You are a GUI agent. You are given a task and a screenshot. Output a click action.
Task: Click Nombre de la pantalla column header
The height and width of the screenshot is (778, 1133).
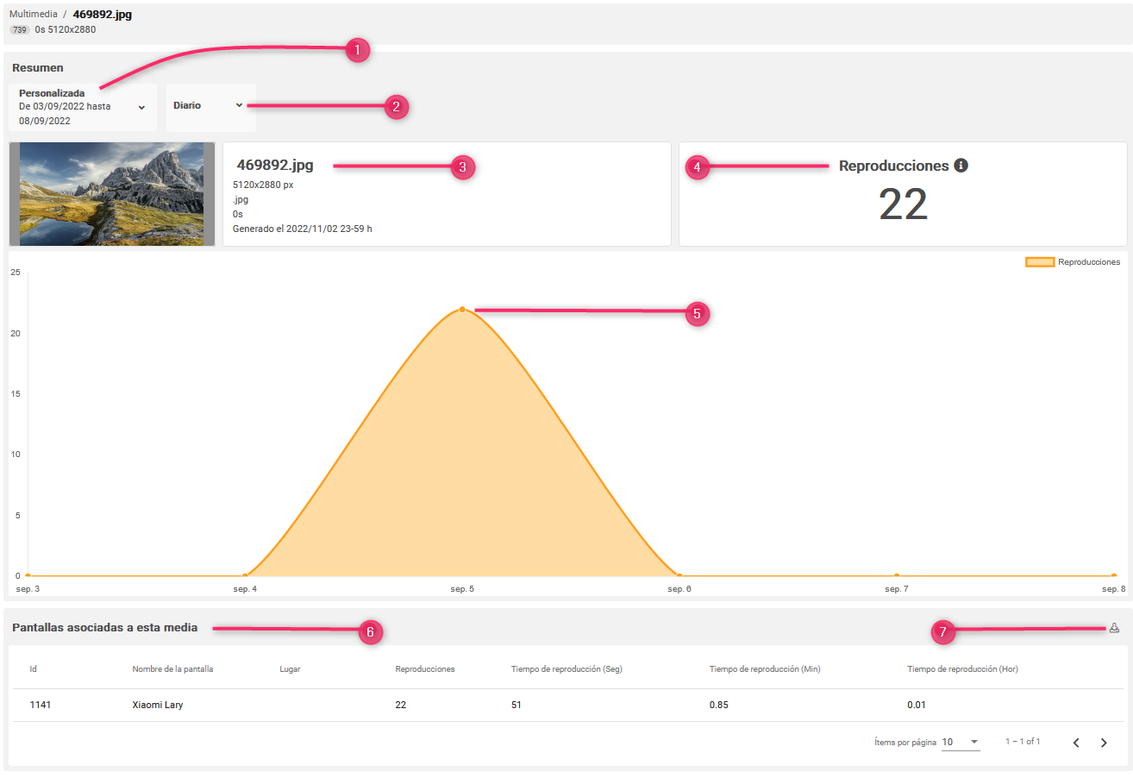pos(172,669)
